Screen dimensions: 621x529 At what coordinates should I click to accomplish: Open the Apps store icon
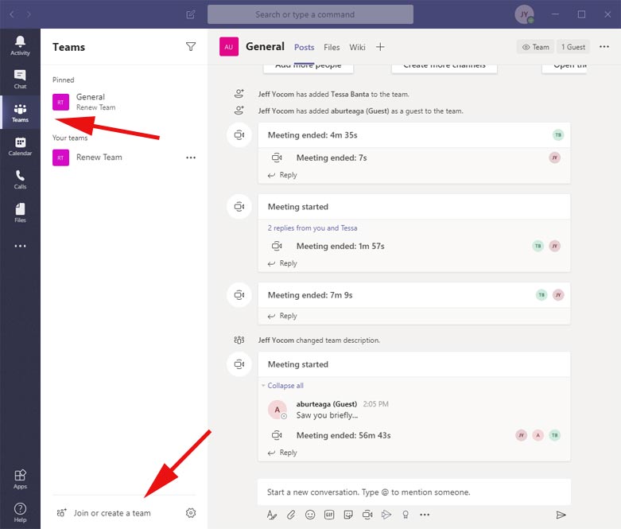(x=20, y=479)
